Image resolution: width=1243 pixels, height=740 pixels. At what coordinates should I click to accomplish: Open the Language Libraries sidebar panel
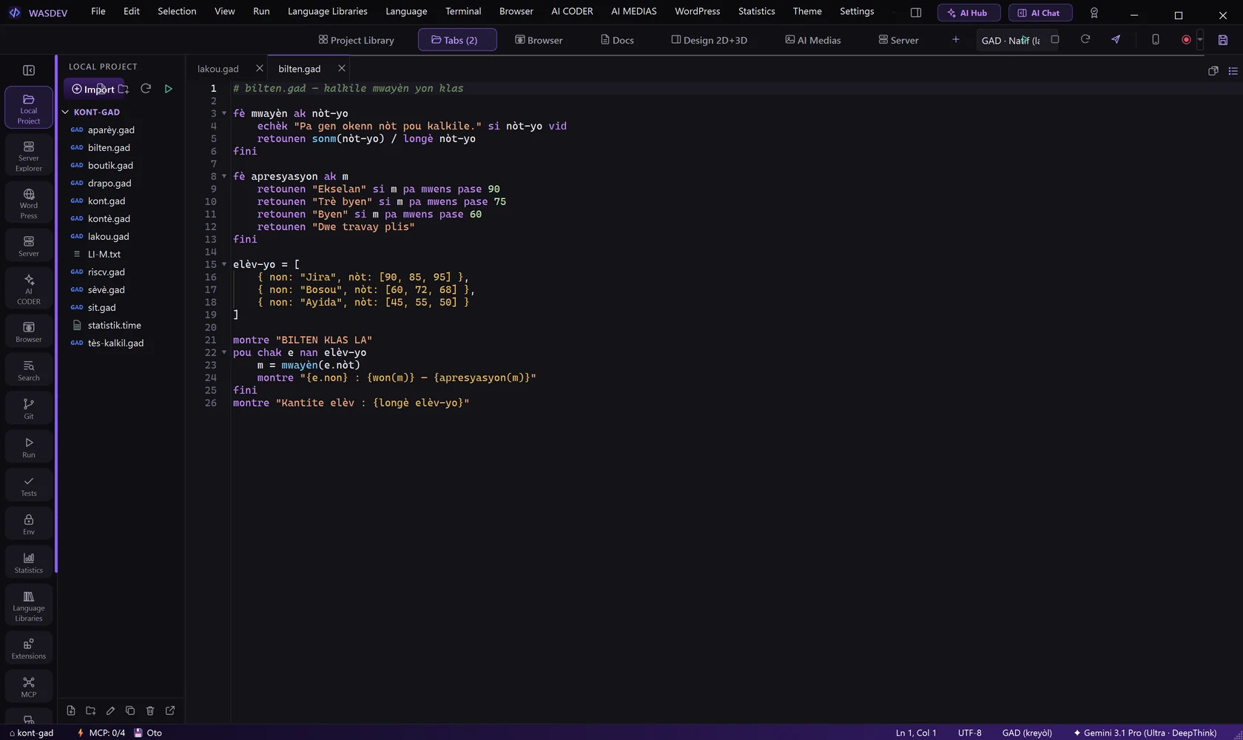point(29,605)
